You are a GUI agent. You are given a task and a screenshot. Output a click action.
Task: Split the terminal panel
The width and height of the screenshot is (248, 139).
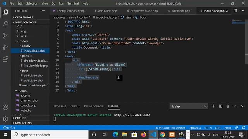(220, 106)
